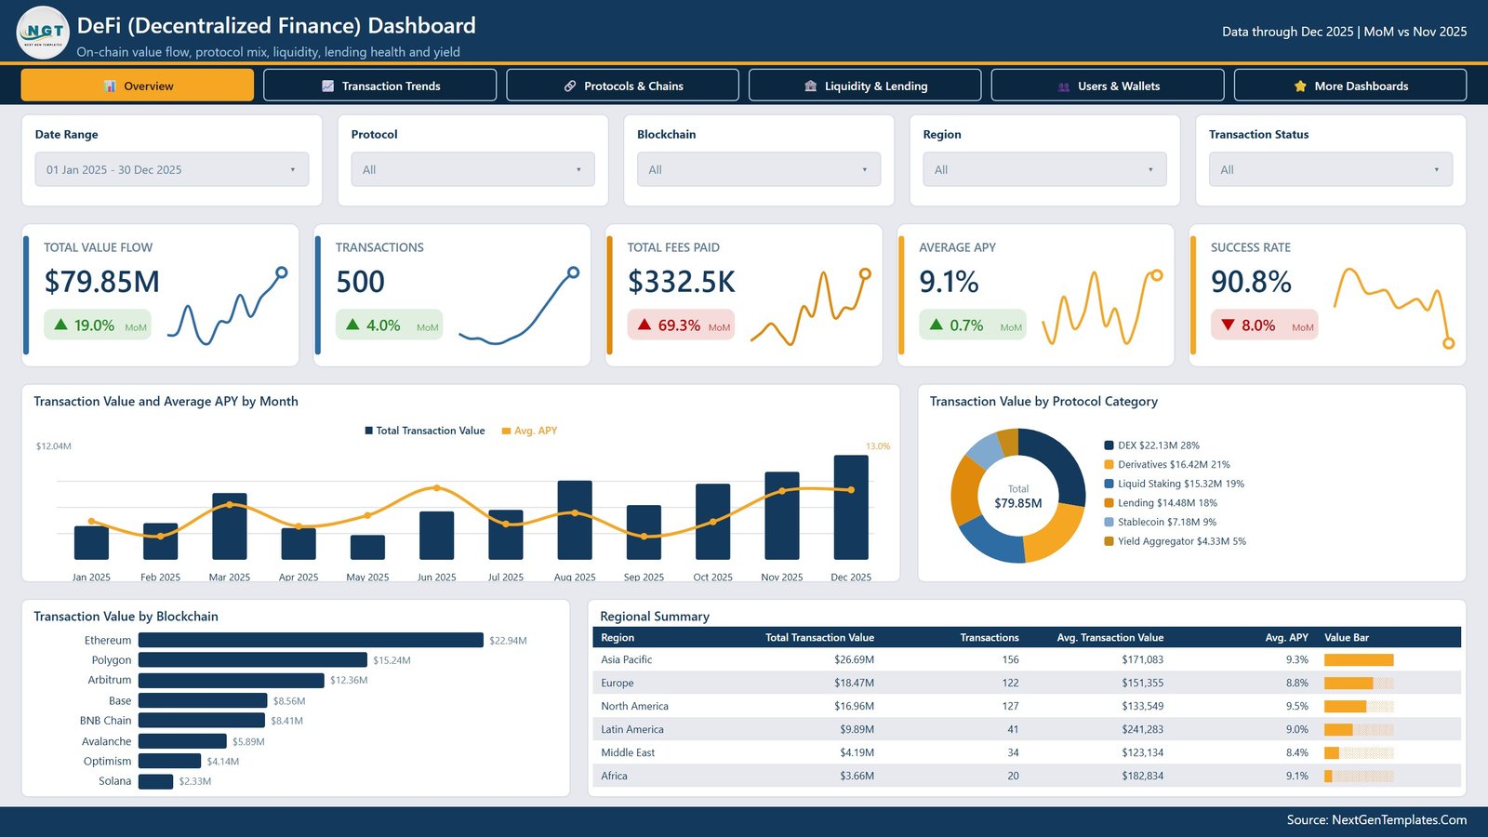Sort by the Transactions column header
The width and height of the screenshot is (1488, 837).
(990, 637)
